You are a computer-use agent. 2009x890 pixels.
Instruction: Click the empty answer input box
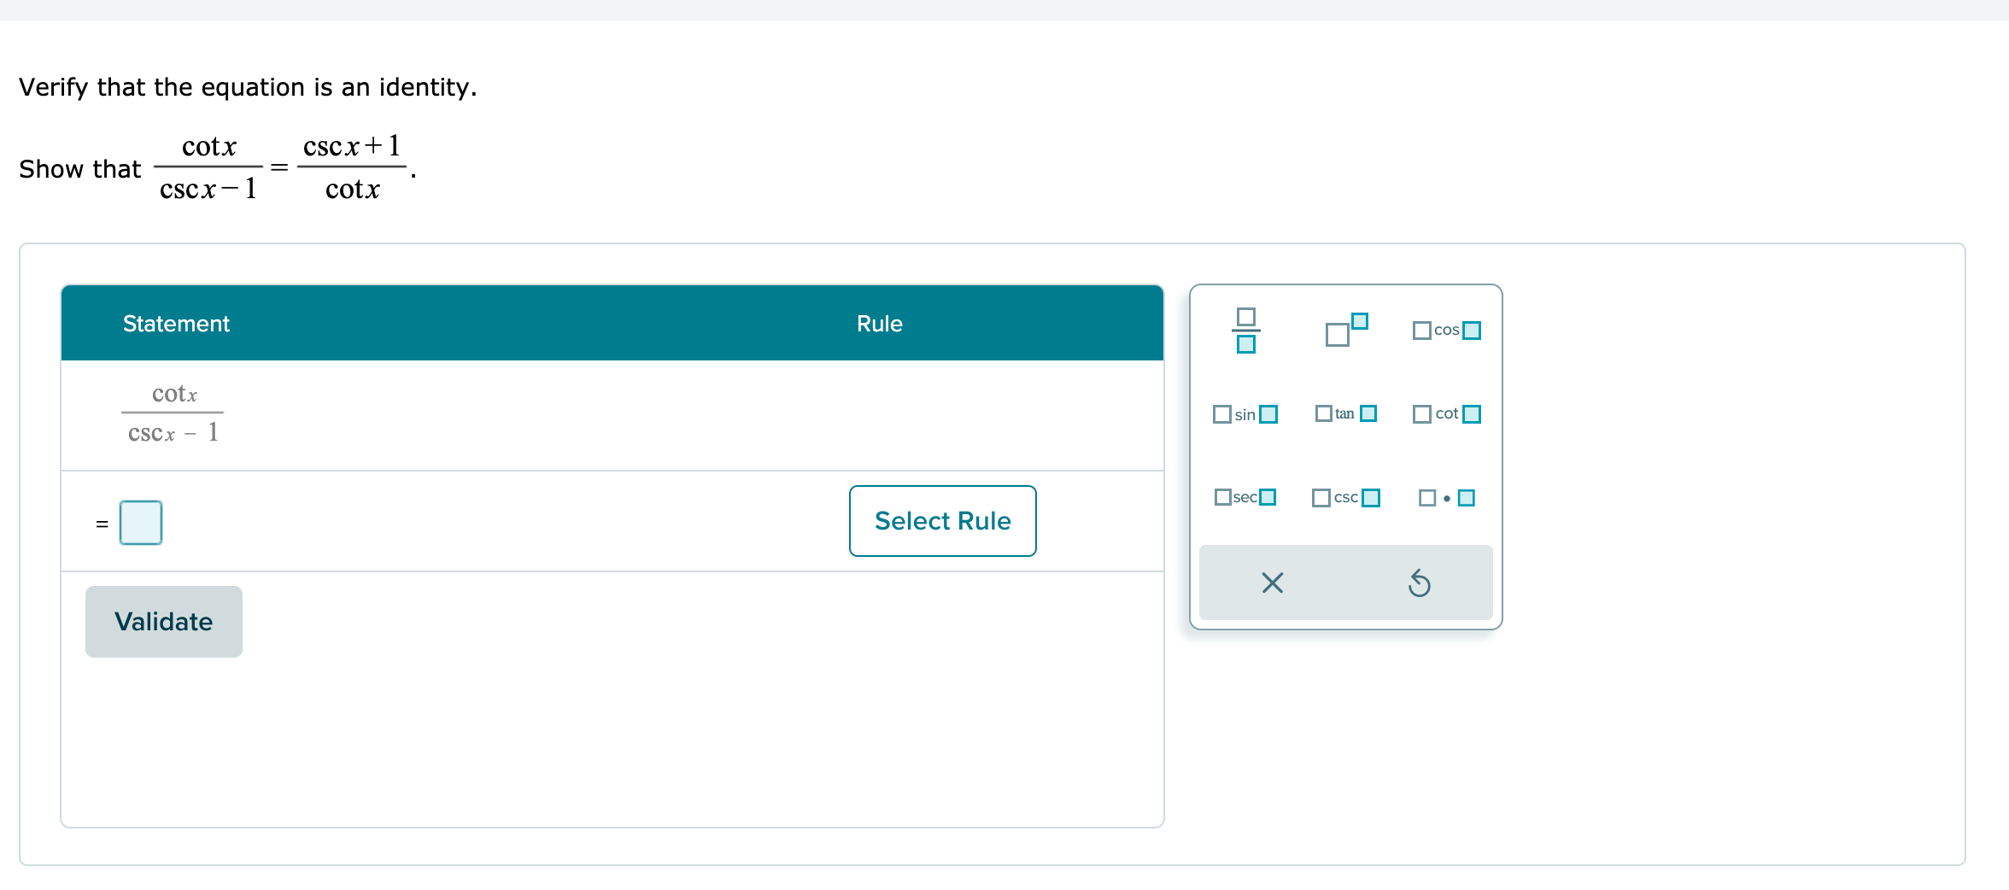pyautogui.click(x=141, y=521)
